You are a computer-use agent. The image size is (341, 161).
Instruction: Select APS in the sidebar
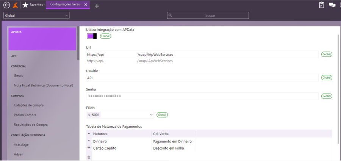click(x=14, y=56)
